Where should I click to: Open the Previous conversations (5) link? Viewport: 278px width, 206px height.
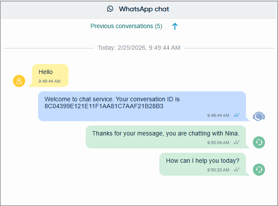tap(126, 26)
